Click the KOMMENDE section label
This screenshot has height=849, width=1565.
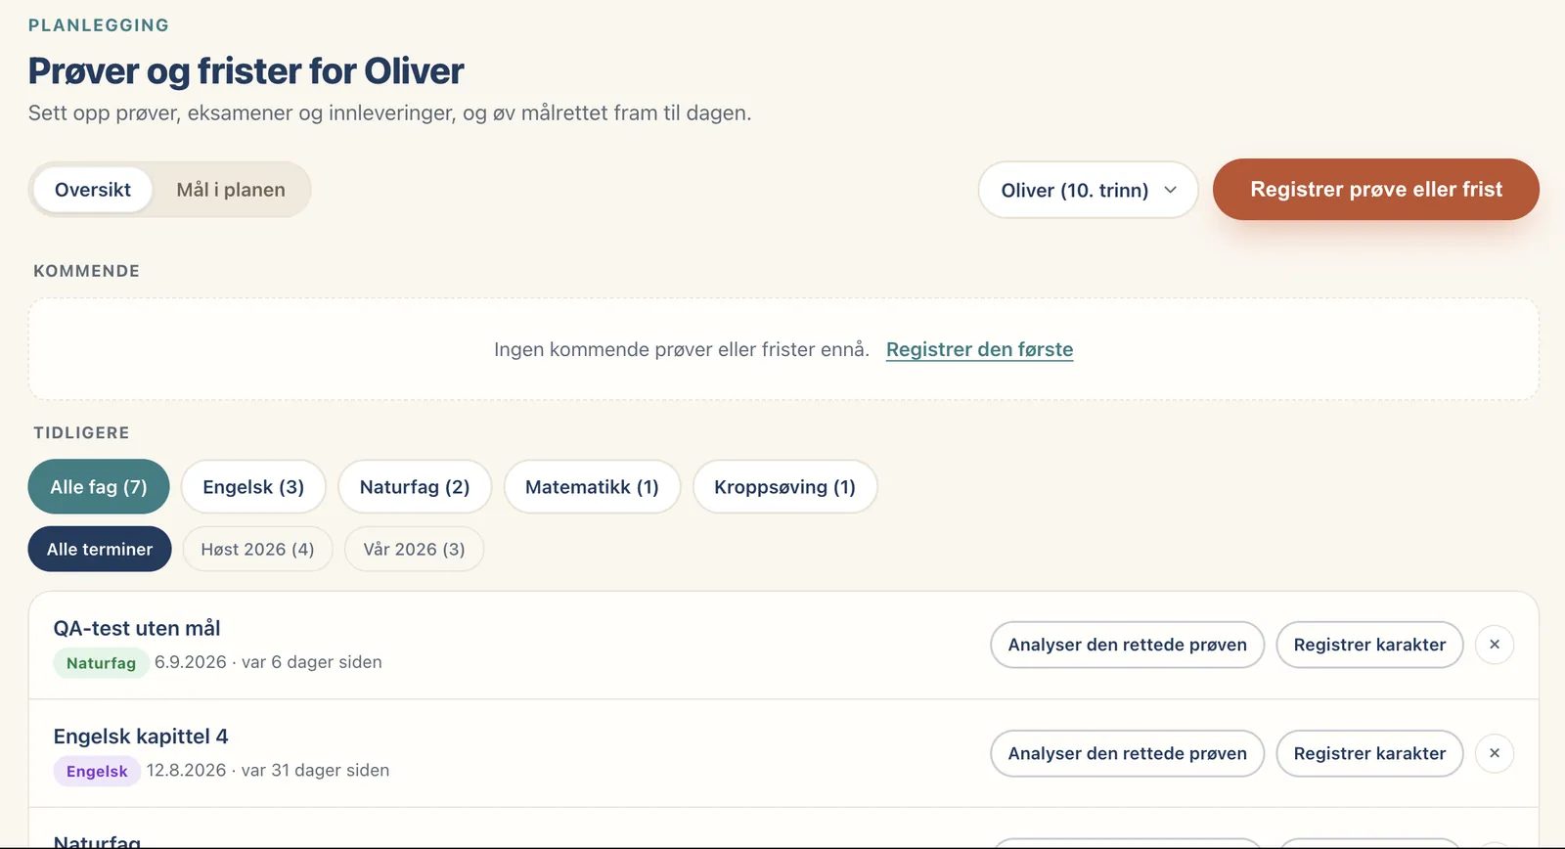87,271
